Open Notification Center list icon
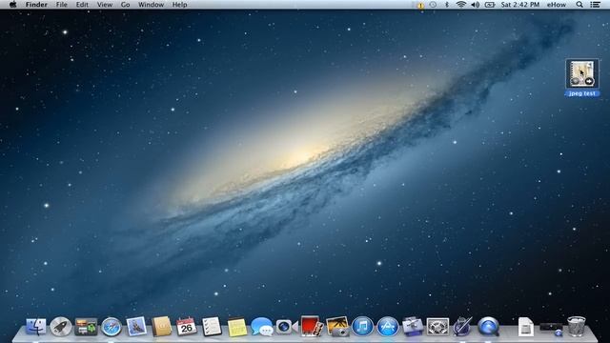Image resolution: width=610 pixels, height=343 pixels. coord(595,5)
